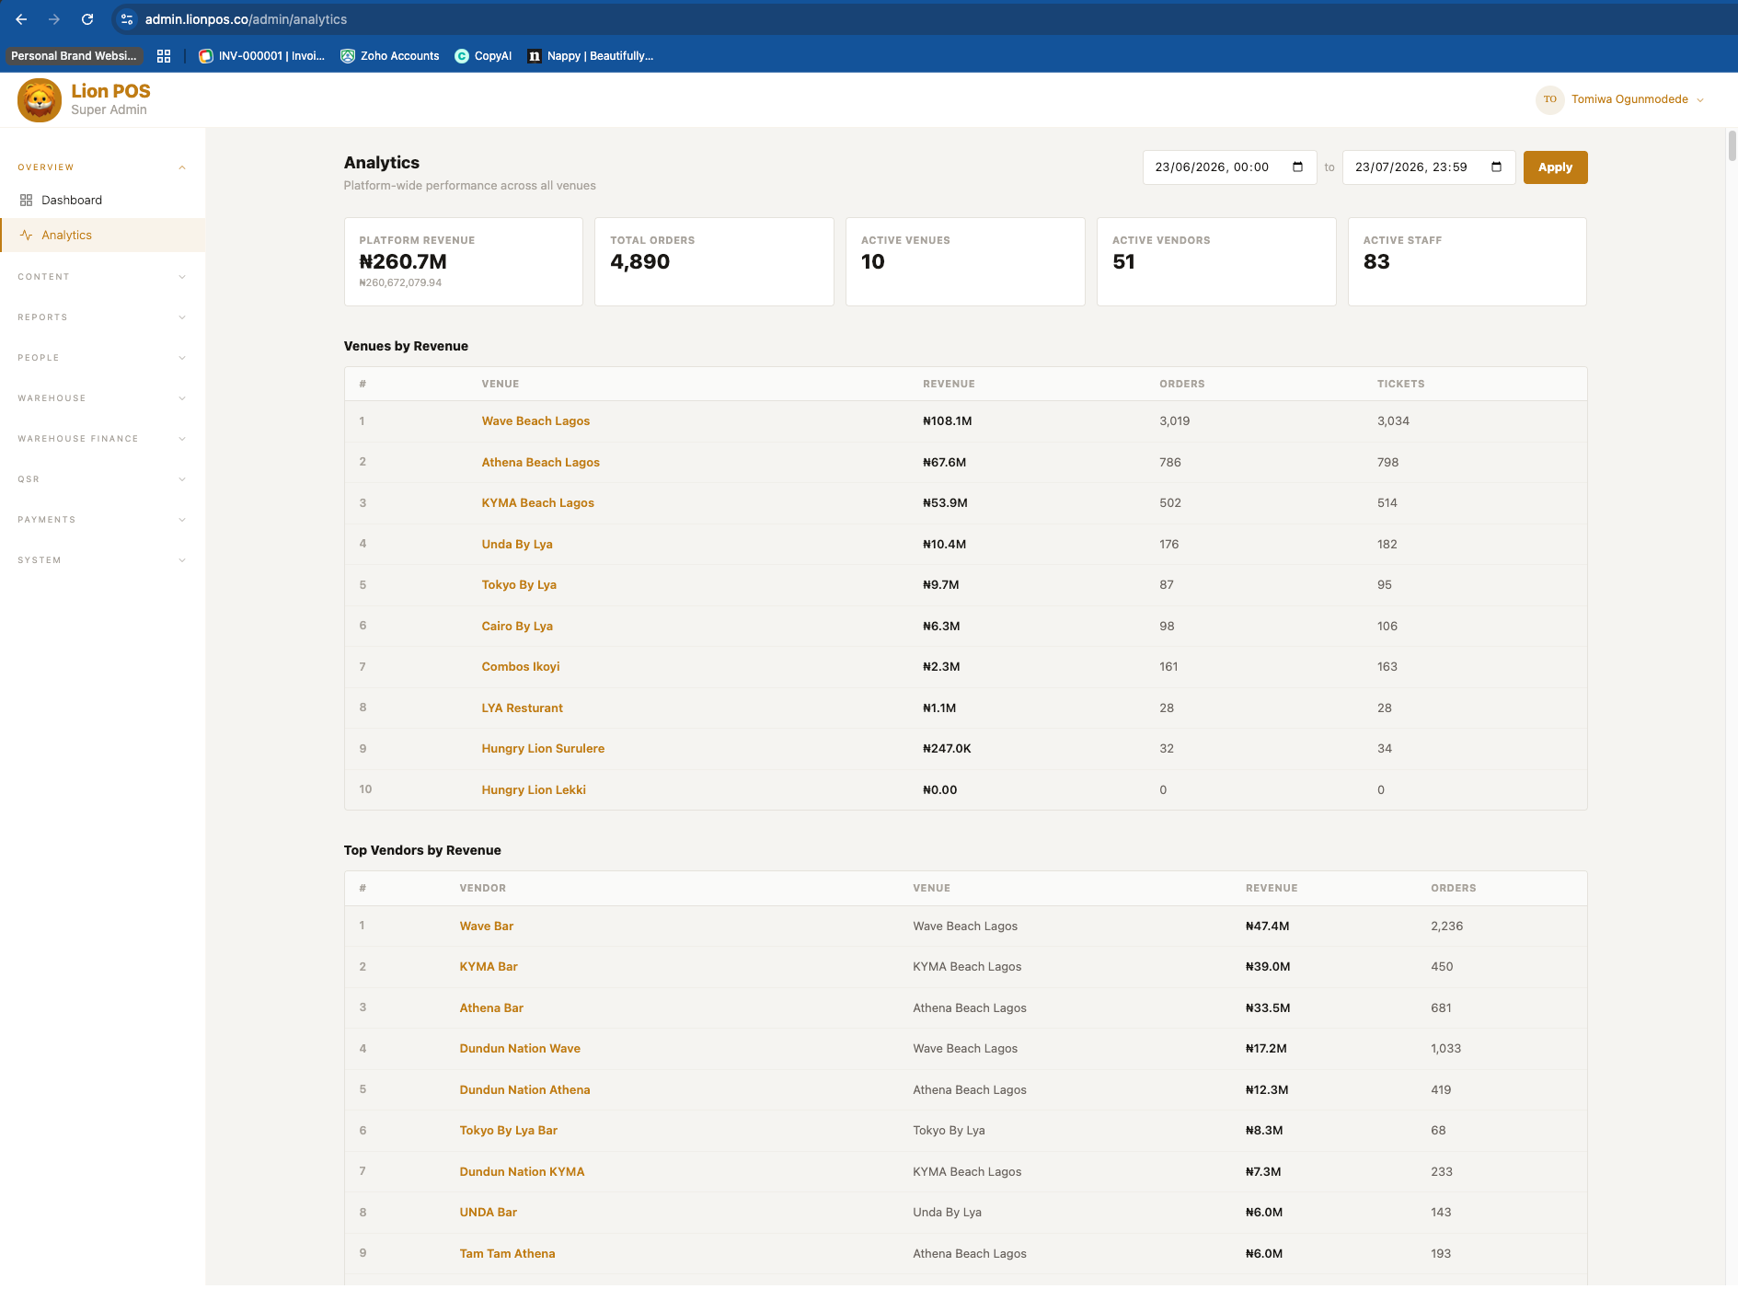
Task: Open the Personal Brand Website bookmark
Action: coord(74,56)
